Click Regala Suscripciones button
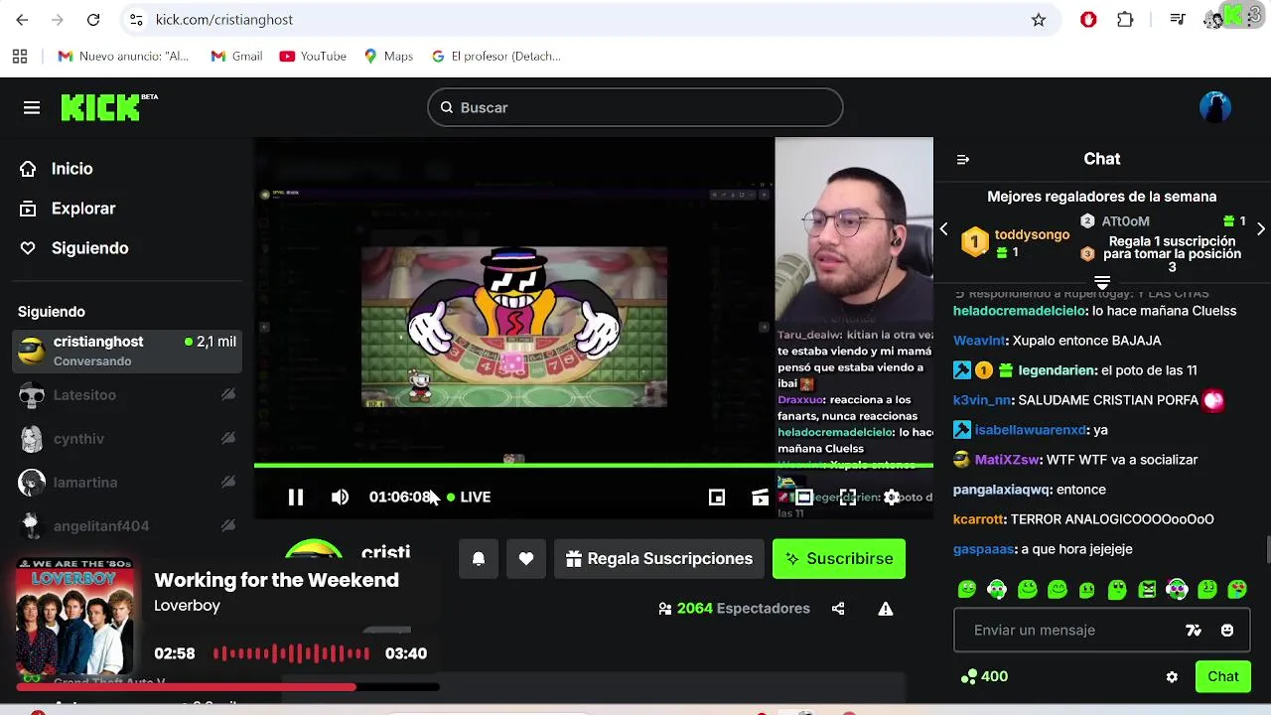Image resolution: width=1271 pixels, height=715 pixels. (659, 559)
